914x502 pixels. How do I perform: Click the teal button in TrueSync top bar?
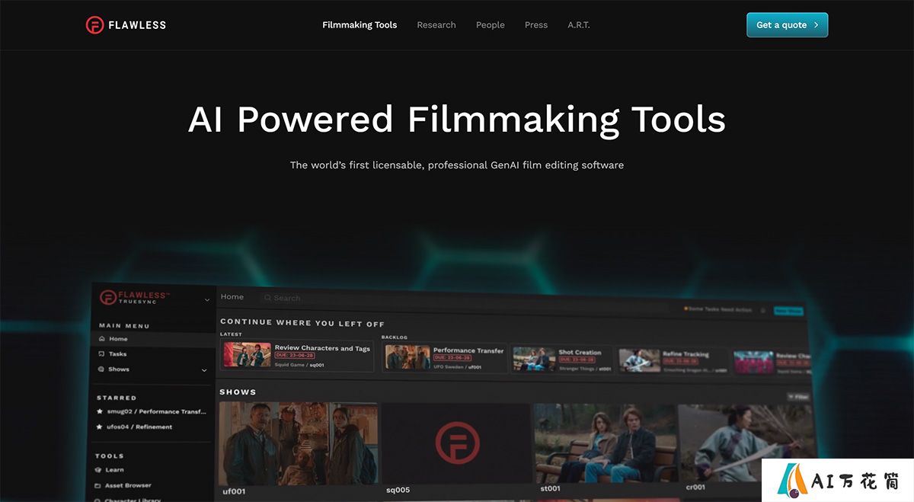[788, 311]
